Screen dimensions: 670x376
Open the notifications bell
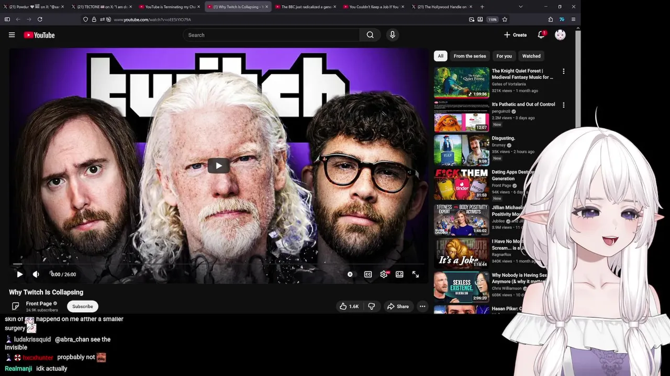pos(541,35)
